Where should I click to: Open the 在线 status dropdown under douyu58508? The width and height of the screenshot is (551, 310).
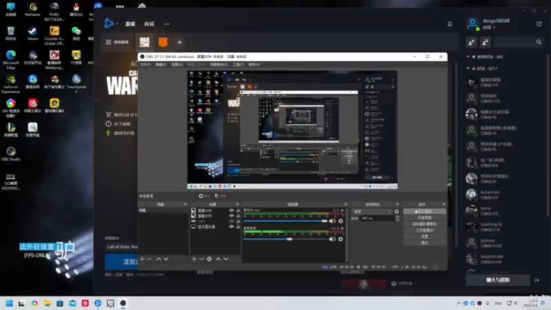pos(489,28)
